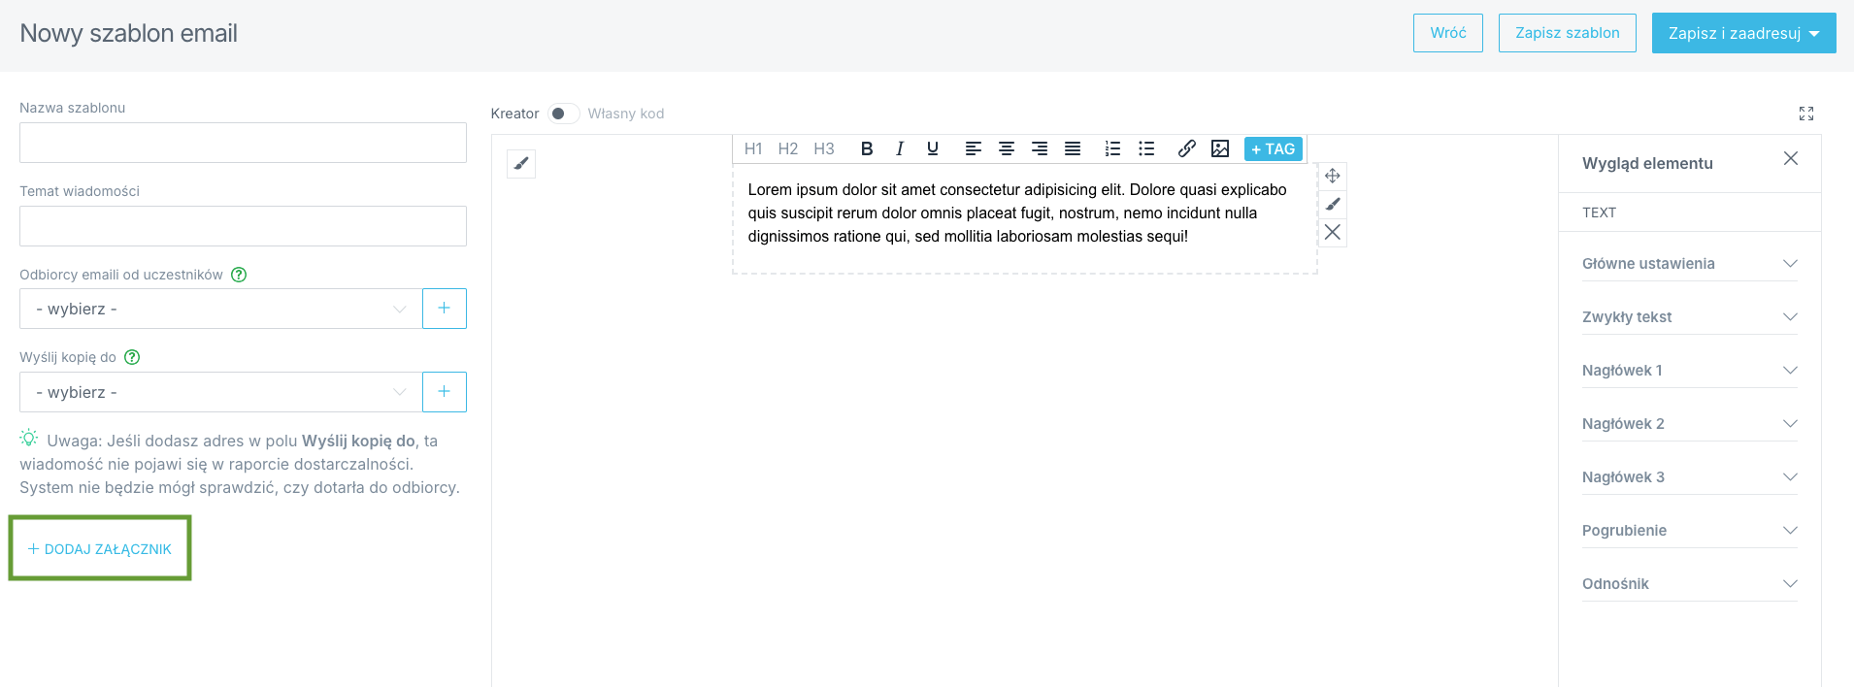
Task: Apply bold formatting in the editor toolbar
Action: click(x=867, y=148)
